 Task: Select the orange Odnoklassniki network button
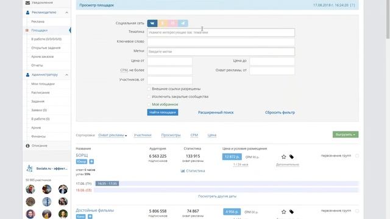[163, 23]
